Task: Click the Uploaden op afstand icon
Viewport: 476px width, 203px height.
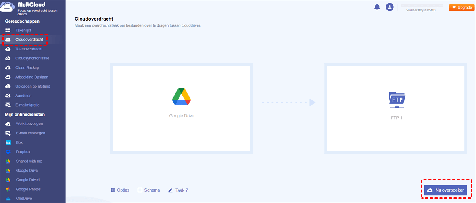Action: [x=8, y=86]
